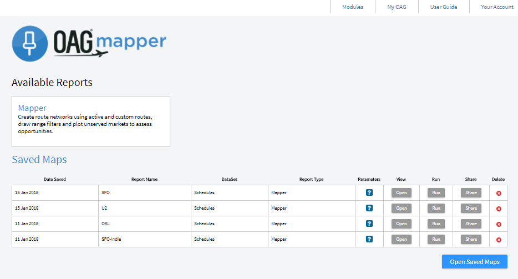The image size is (518, 279).
Task: Run the OSL report
Action: click(x=436, y=224)
